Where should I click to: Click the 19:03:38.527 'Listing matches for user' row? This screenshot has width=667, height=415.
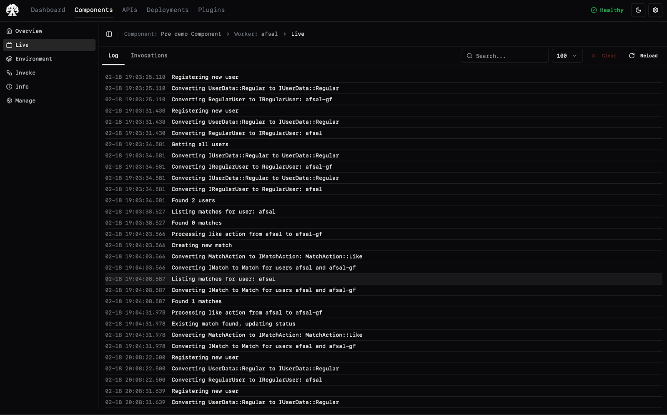point(384,212)
